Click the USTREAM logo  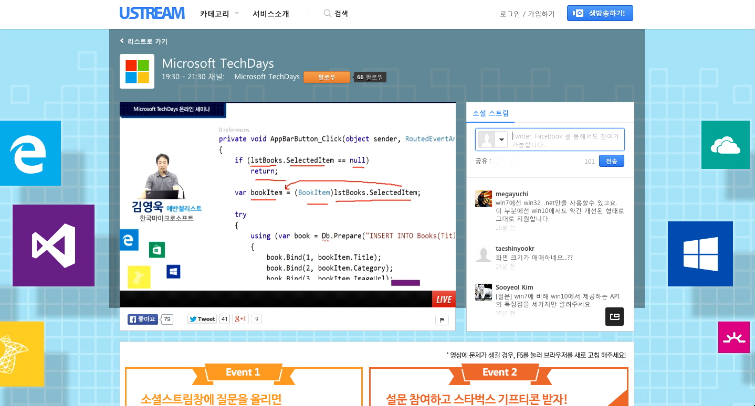[x=152, y=13]
